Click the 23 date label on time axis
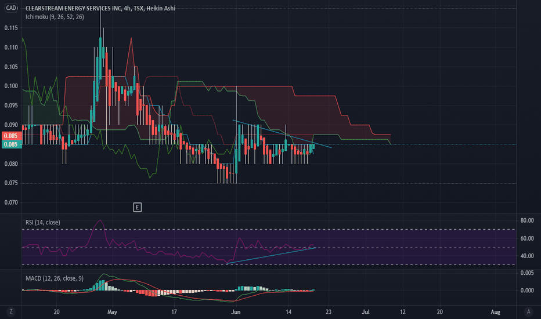 pos(328,312)
